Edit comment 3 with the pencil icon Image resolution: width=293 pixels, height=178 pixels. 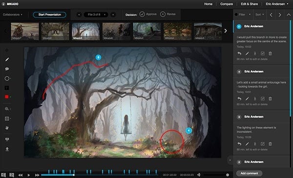tap(247, 144)
